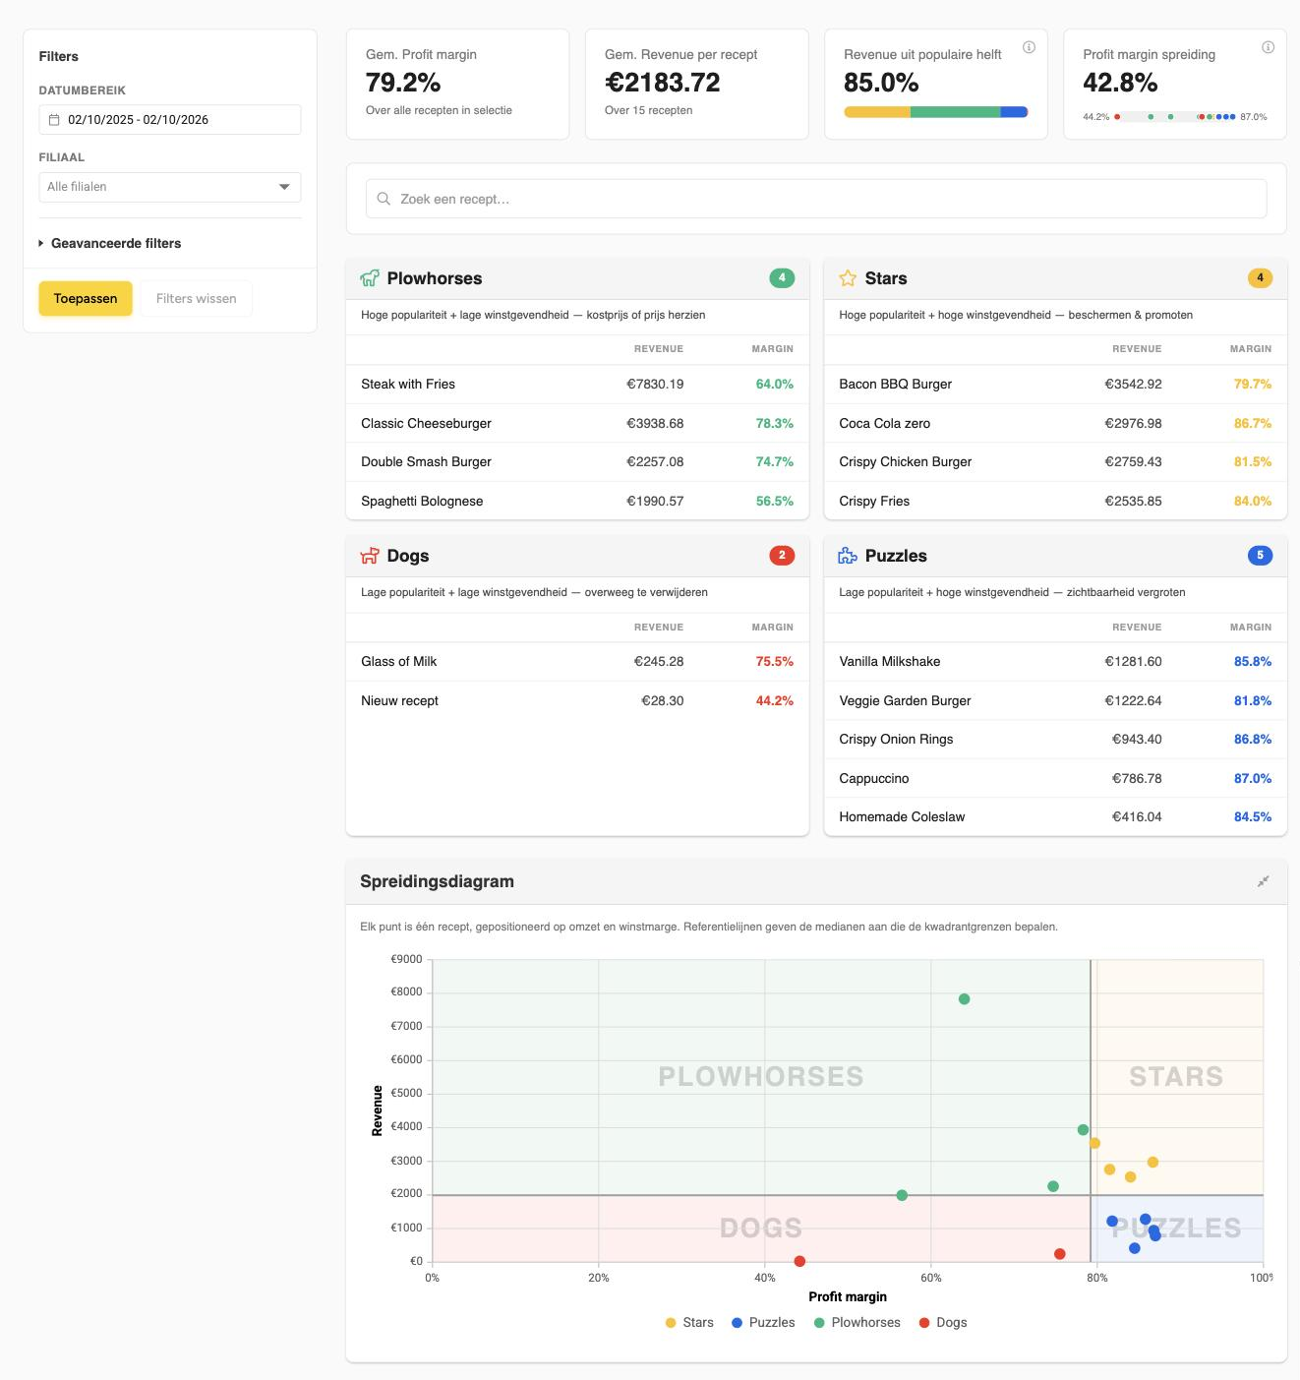Click the Plowhorses horse icon
Screen dimensions: 1300x1380
pyautogui.click(x=370, y=278)
